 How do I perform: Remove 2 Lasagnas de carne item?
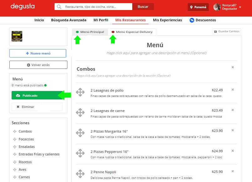pos(233,110)
